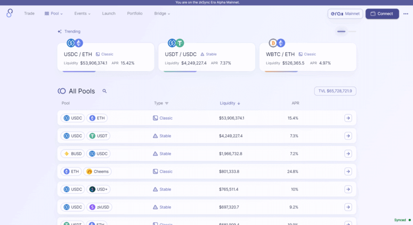Click USDT/USDC trending card token icons
This screenshot has width=413, height=225.
point(176,43)
